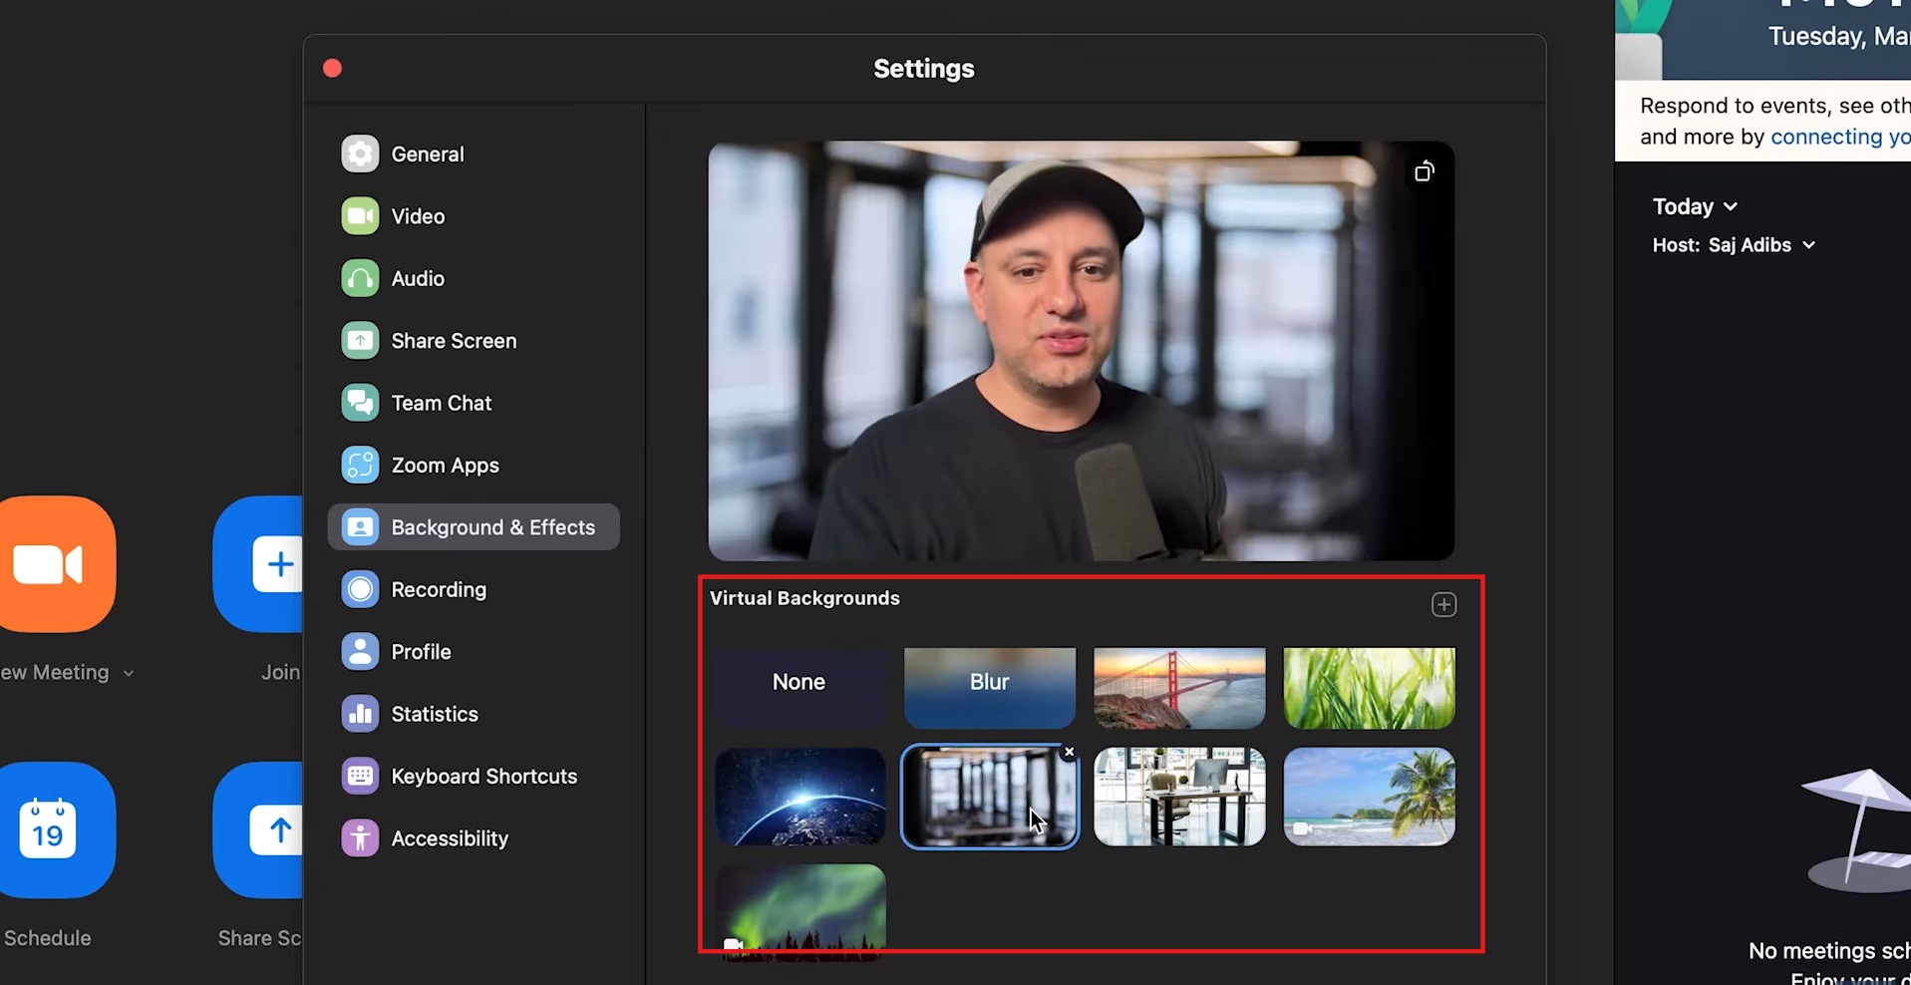Choose the Golden Gate Bridge background

click(x=1179, y=687)
